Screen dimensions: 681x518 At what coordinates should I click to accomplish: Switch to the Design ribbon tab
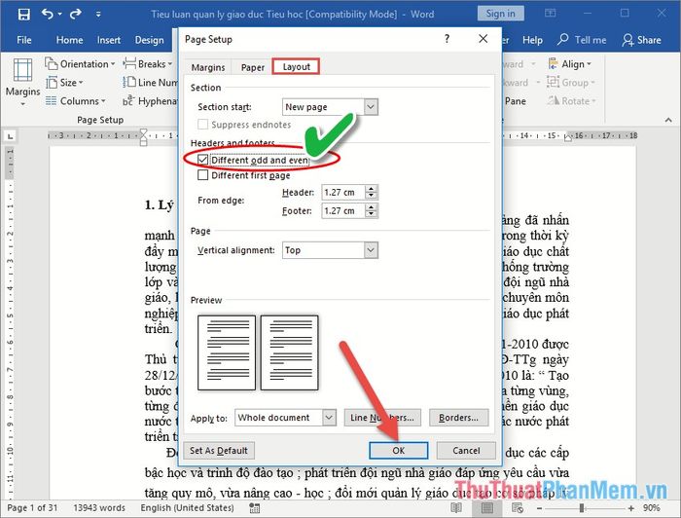(x=150, y=40)
